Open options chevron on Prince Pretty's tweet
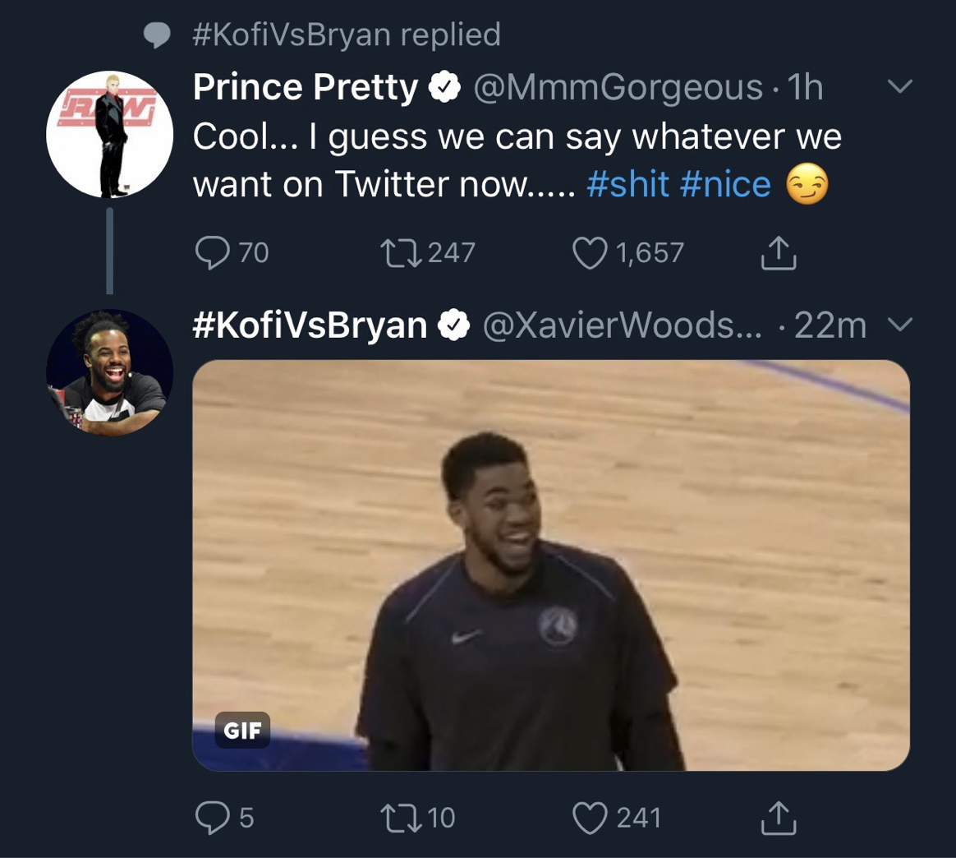Viewport: 956px width, 858px height. (x=901, y=86)
